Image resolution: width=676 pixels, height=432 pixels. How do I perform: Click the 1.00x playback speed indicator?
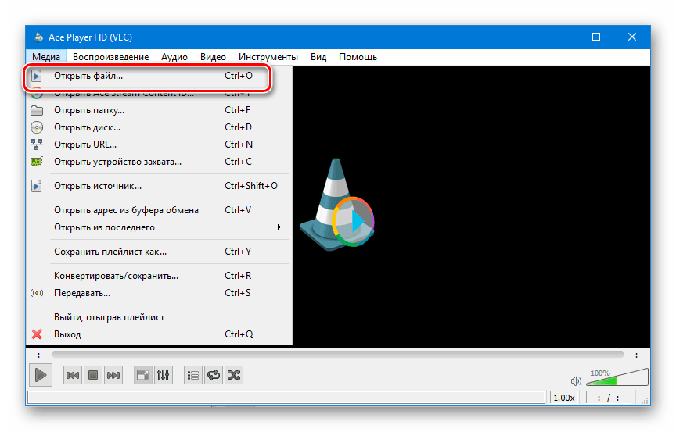[564, 398]
